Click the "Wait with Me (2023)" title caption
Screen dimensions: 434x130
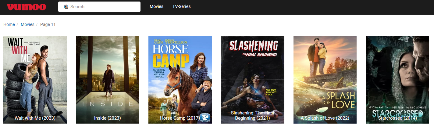point(35,118)
